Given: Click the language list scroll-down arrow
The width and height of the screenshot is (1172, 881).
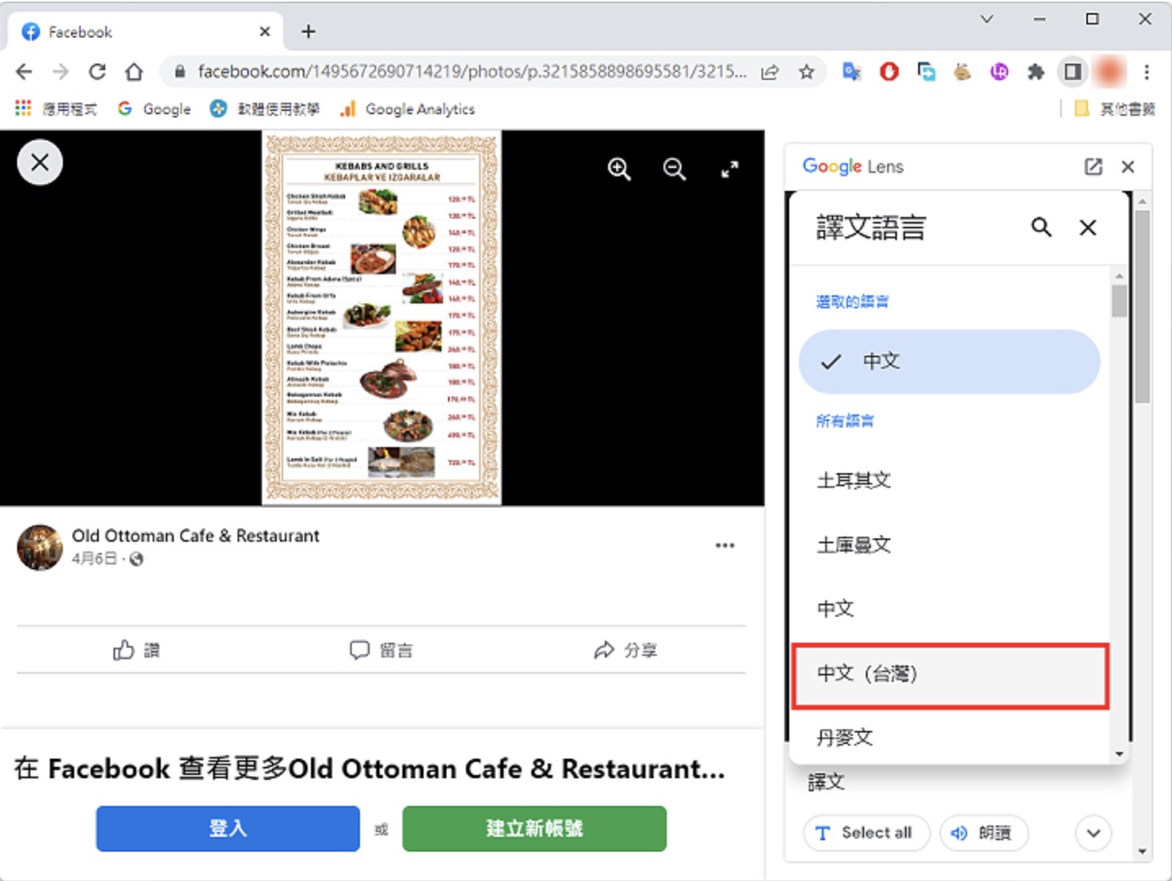Looking at the screenshot, I should click(x=1119, y=755).
